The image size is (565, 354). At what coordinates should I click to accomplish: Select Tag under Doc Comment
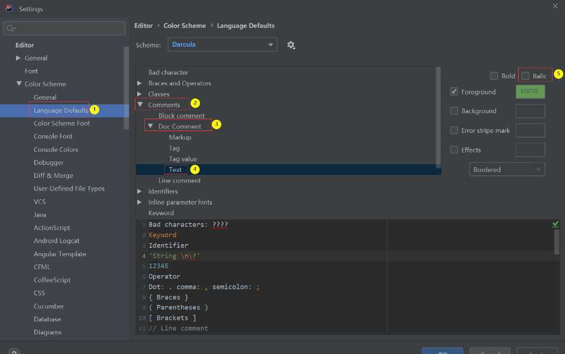pyautogui.click(x=174, y=148)
